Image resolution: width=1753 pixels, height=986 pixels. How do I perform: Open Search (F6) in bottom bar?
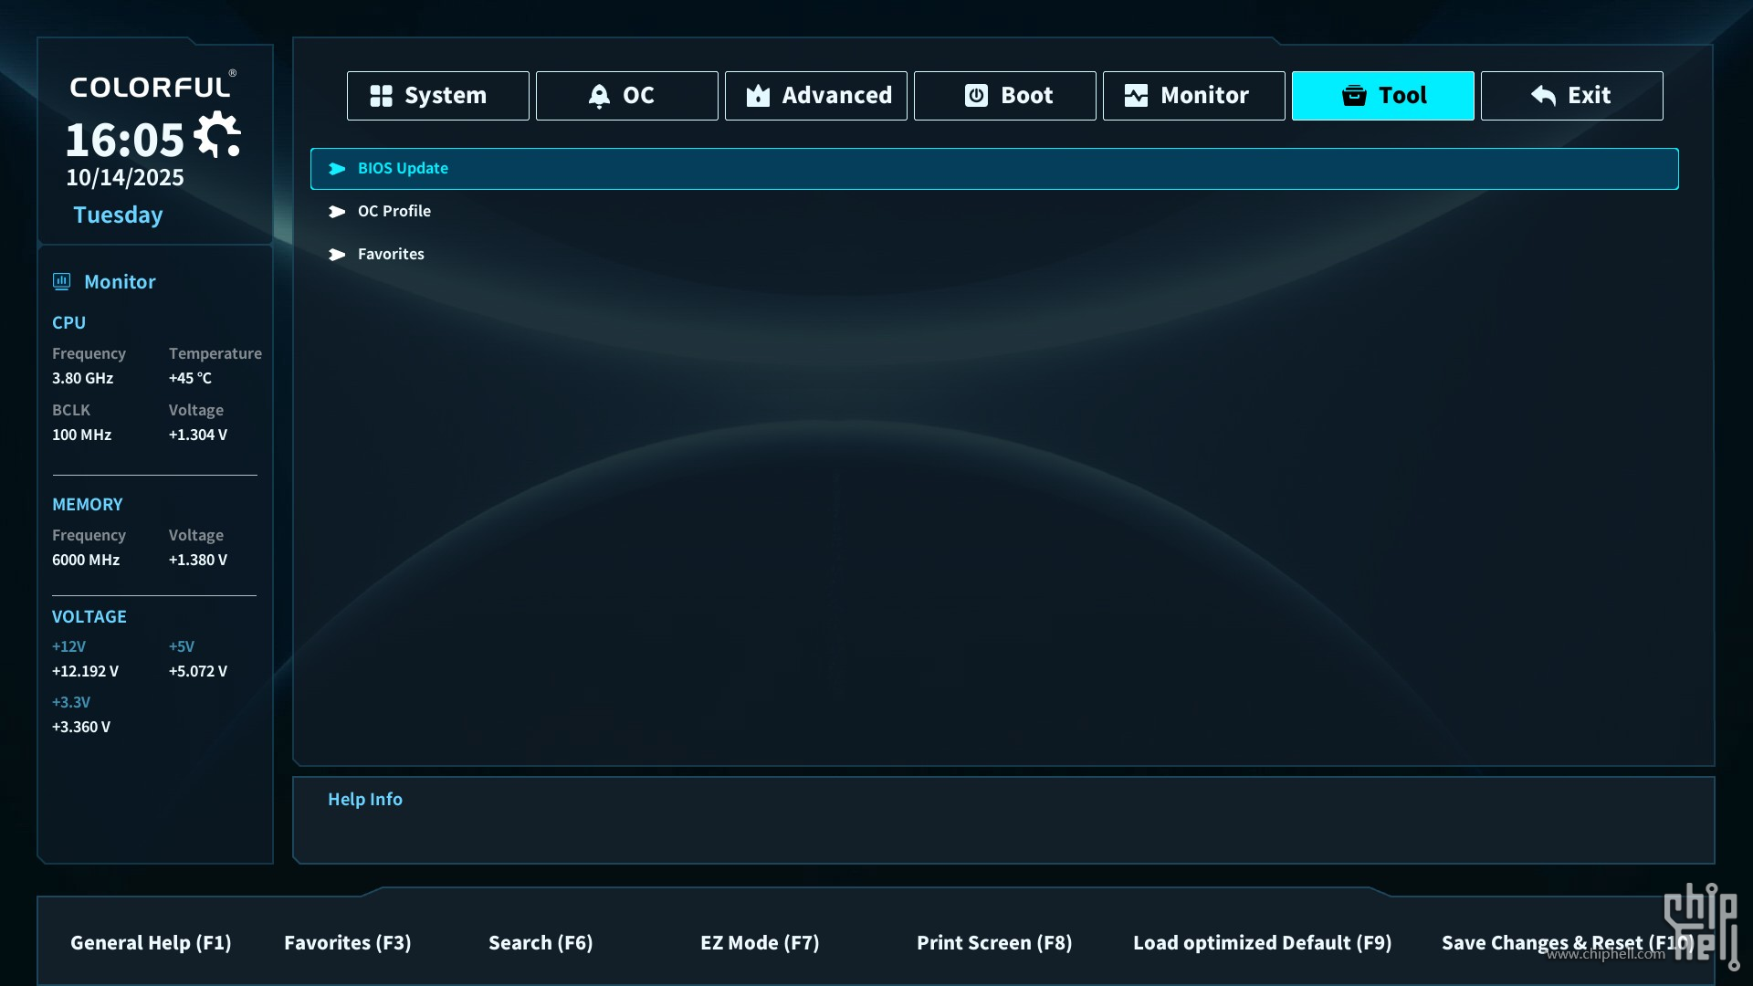pyautogui.click(x=541, y=943)
